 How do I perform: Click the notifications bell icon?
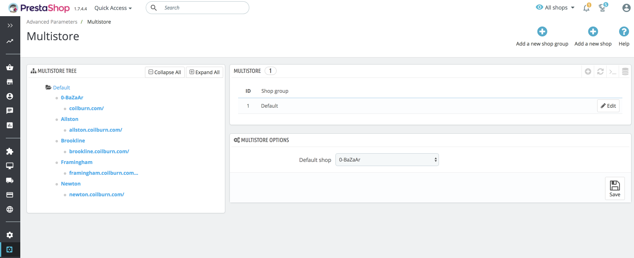[x=586, y=8]
